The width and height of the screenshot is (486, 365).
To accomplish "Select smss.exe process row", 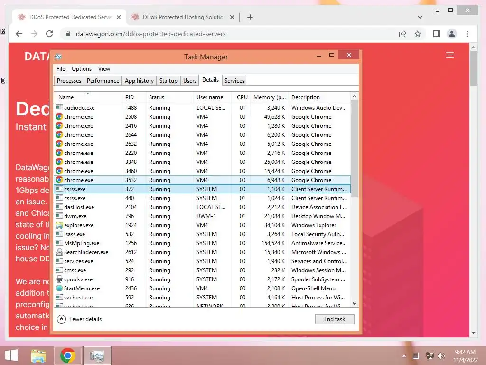I will click(x=202, y=270).
